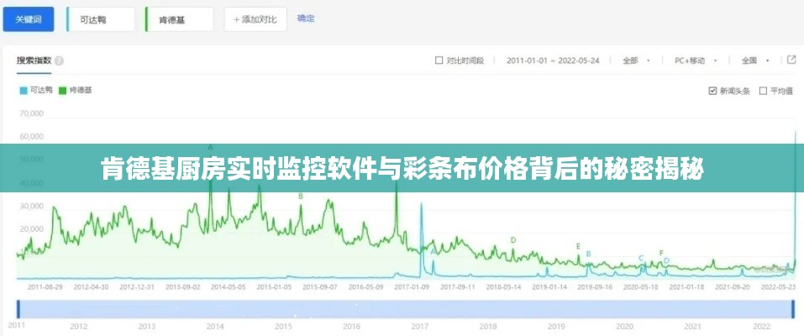Click x-axis date label 2011-08-29
804x336 pixels.
[45, 286]
